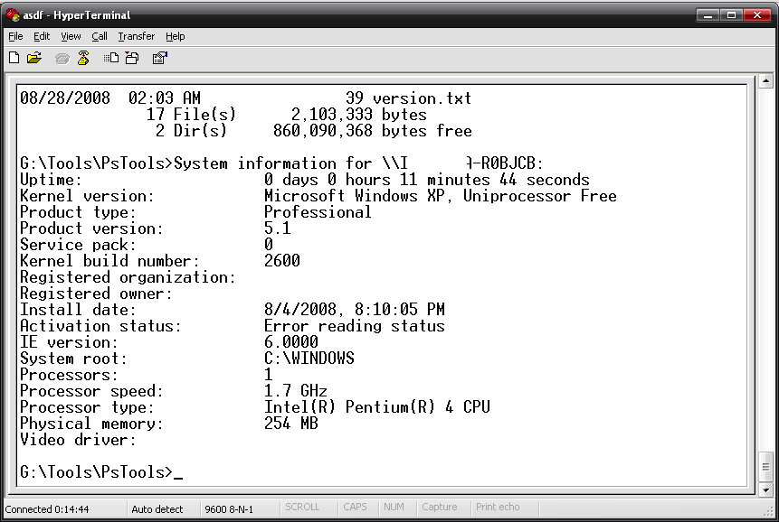The height and width of the screenshot is (522, 779).
Task: Click the '2 Dir(s)' text
Action: coord(191,131)
